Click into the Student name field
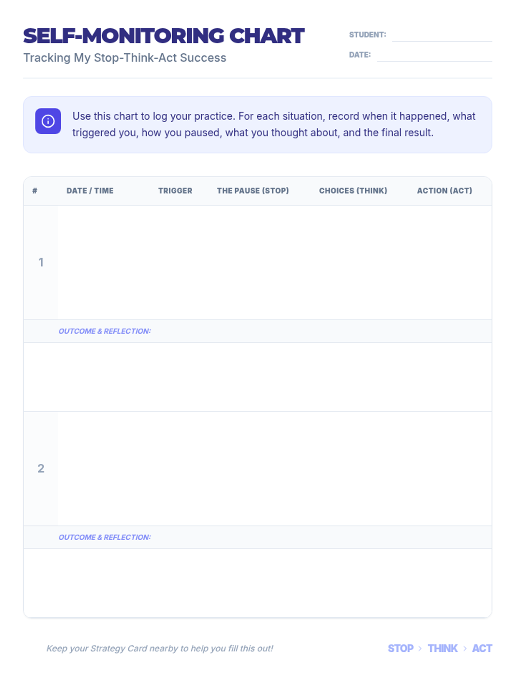The width and height of the screenshot is (515, 687). point(442,35)
